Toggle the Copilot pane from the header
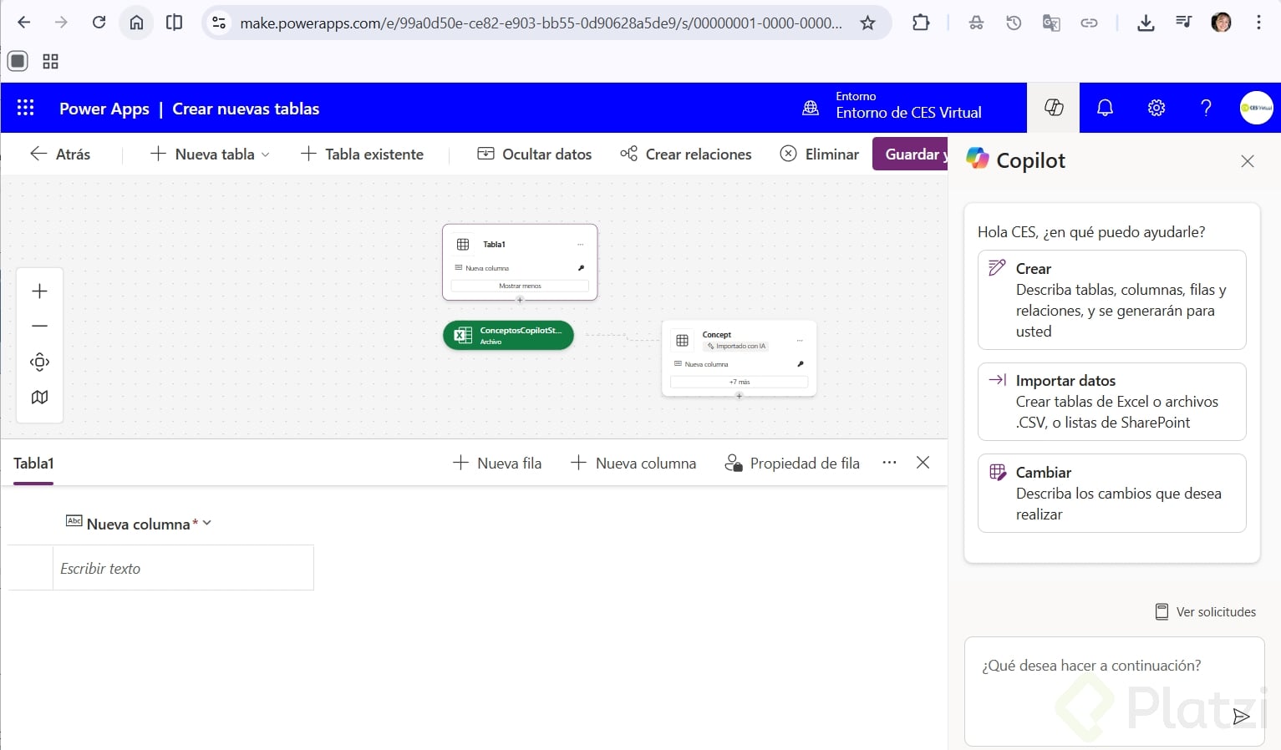The height and width of the screenshot is (750, 1281). [x=1054, y=108]
